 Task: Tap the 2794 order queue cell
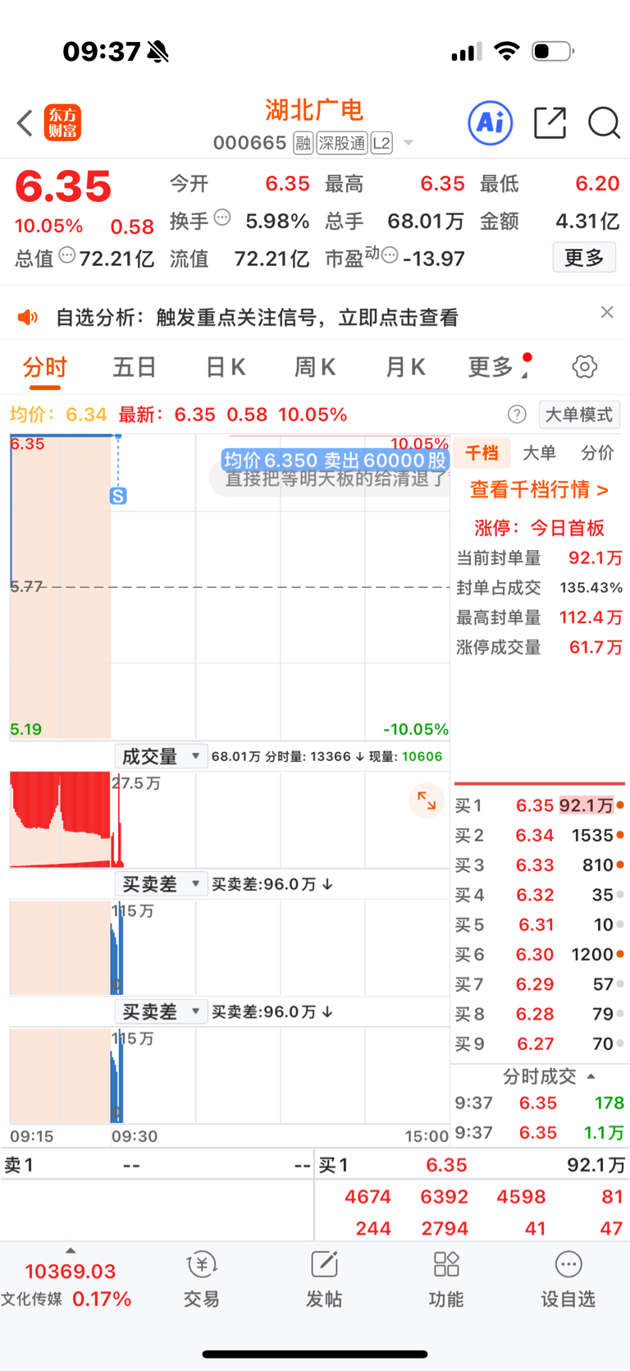444,1228
